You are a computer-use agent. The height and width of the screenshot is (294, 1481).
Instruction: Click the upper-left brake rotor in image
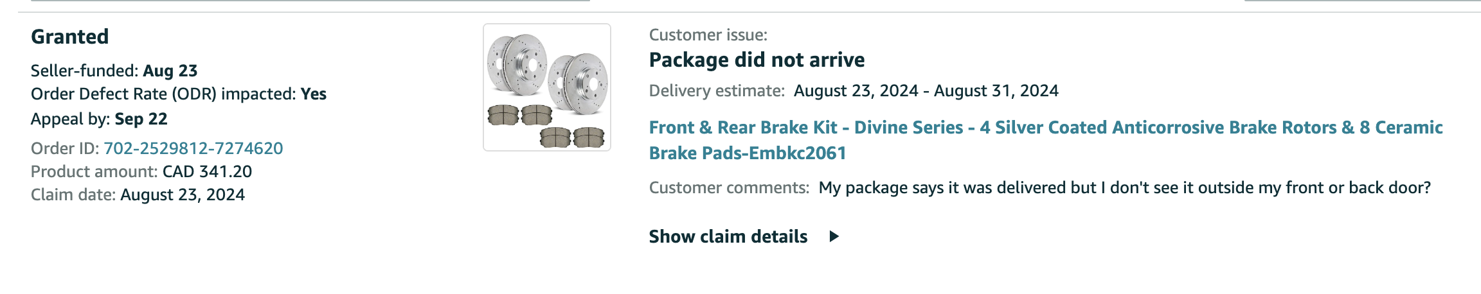point(517,63)
